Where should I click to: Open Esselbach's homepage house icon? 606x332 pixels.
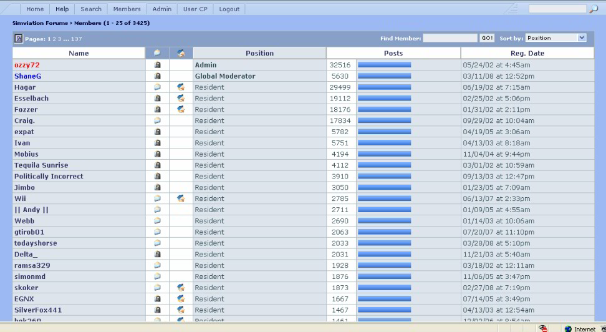181,99
